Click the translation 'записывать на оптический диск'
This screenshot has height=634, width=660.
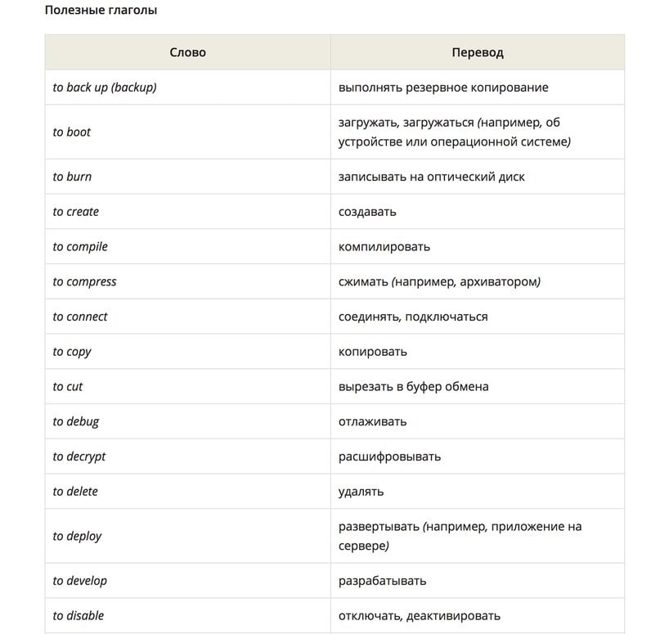pyautogui.click(x=432, y=177)
